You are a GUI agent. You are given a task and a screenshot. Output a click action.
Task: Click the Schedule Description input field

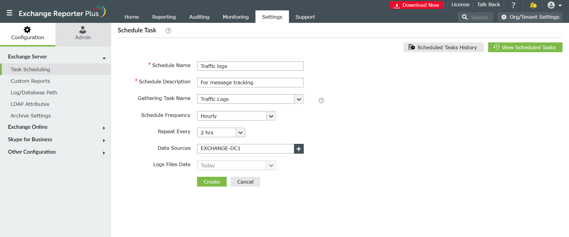coord(250,82)
